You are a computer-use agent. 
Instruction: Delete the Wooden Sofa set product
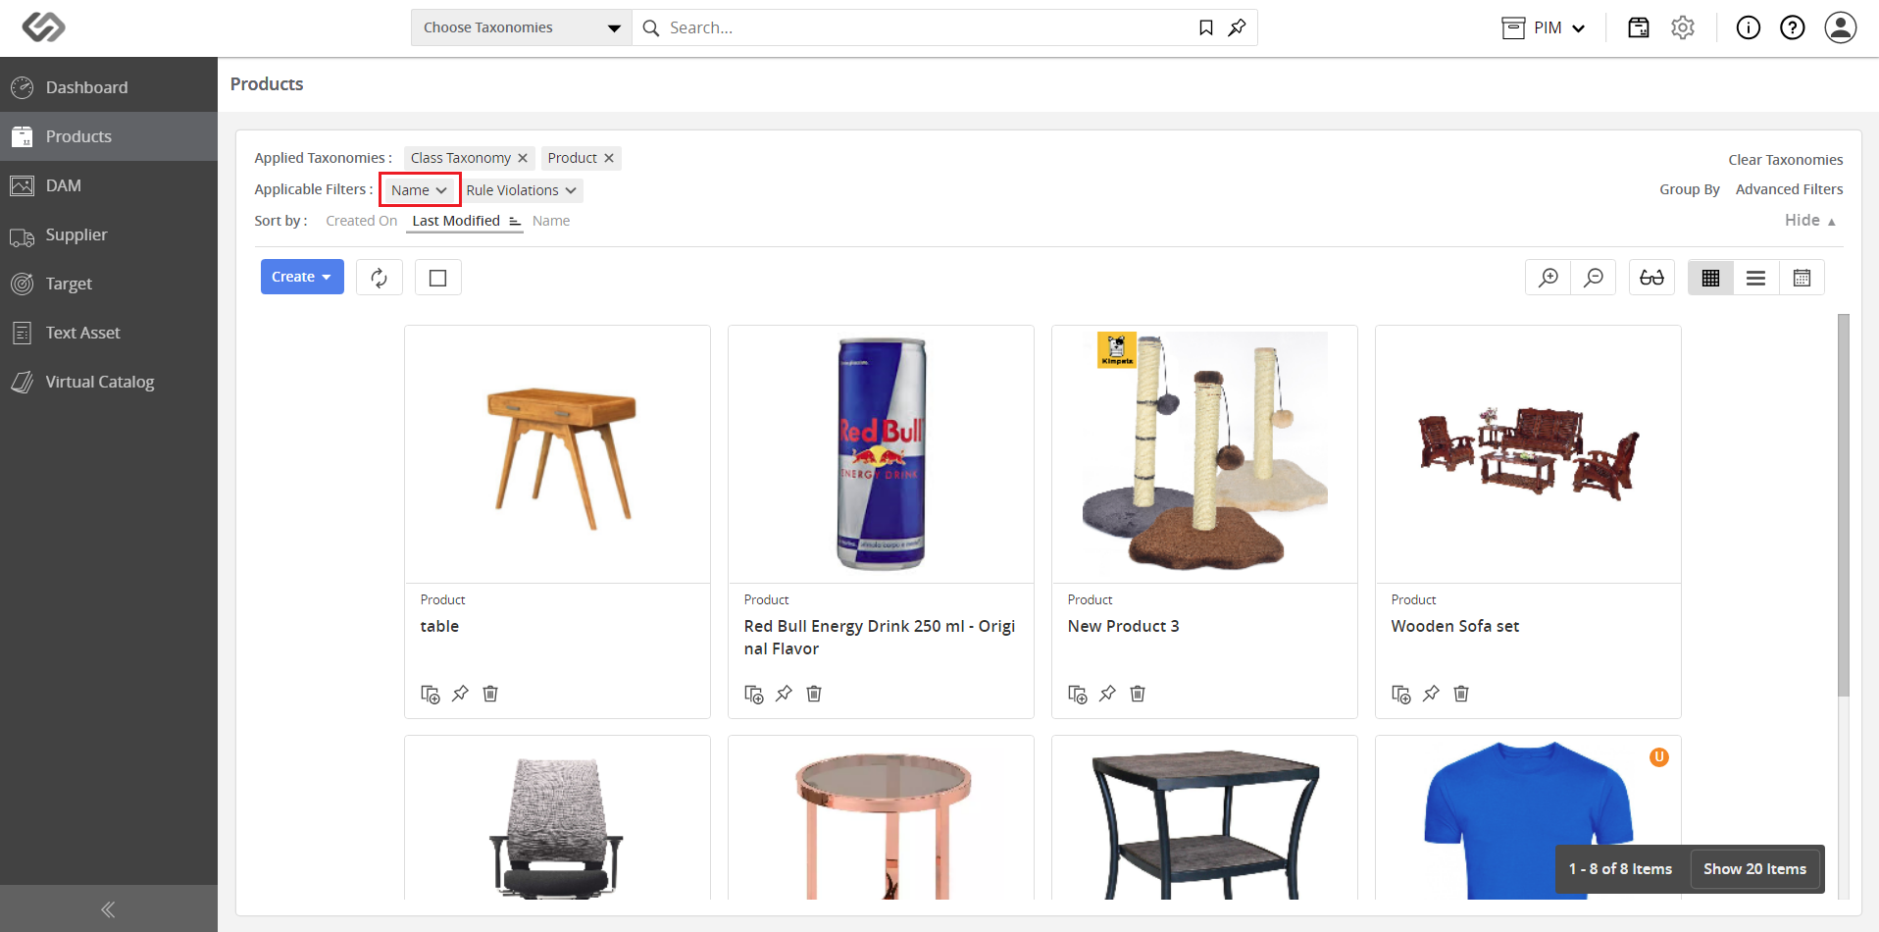pyautogui.click(x=1461, y=694)
